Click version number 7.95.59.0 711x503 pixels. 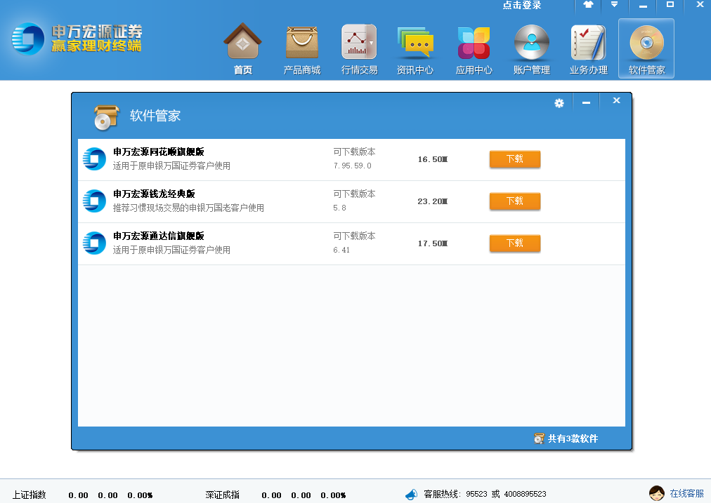pyautogui.click(x=352, y=166)
